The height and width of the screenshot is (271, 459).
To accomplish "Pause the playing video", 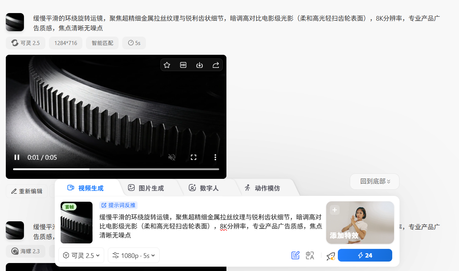I will tap(17, 157).
